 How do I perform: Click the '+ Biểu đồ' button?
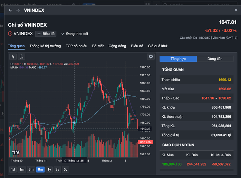click(46, 34)
